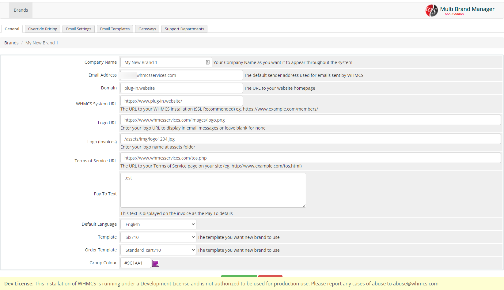504x290 pixels.
Task: Click the Logo (invoices) input field
Action: tap(311, 139)
